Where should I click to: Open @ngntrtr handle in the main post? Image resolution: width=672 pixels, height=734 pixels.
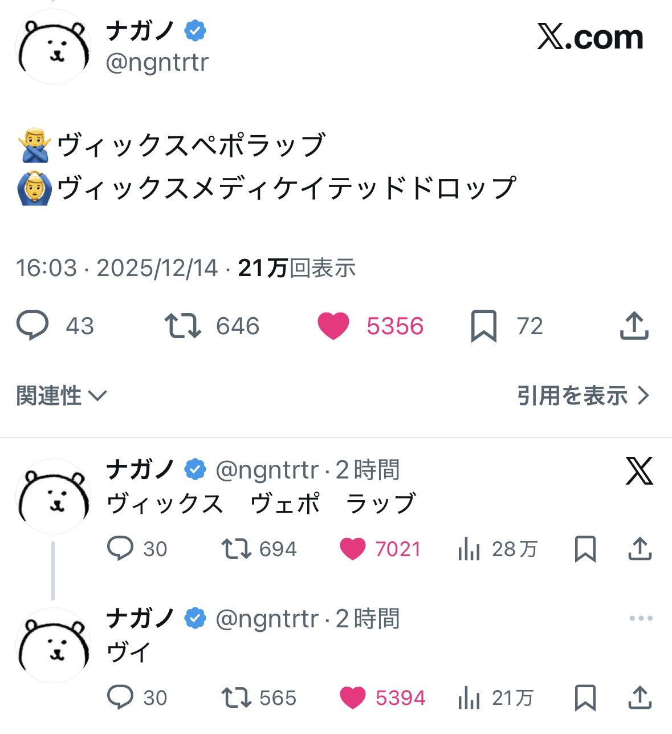coord(157,62)
